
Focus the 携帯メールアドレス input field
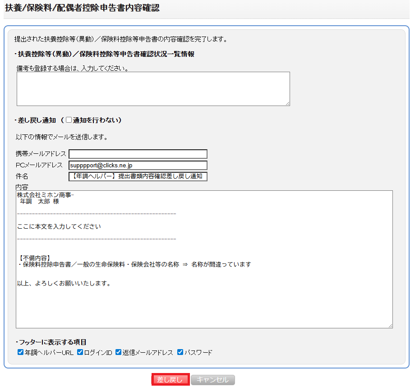tap(138, 154)
